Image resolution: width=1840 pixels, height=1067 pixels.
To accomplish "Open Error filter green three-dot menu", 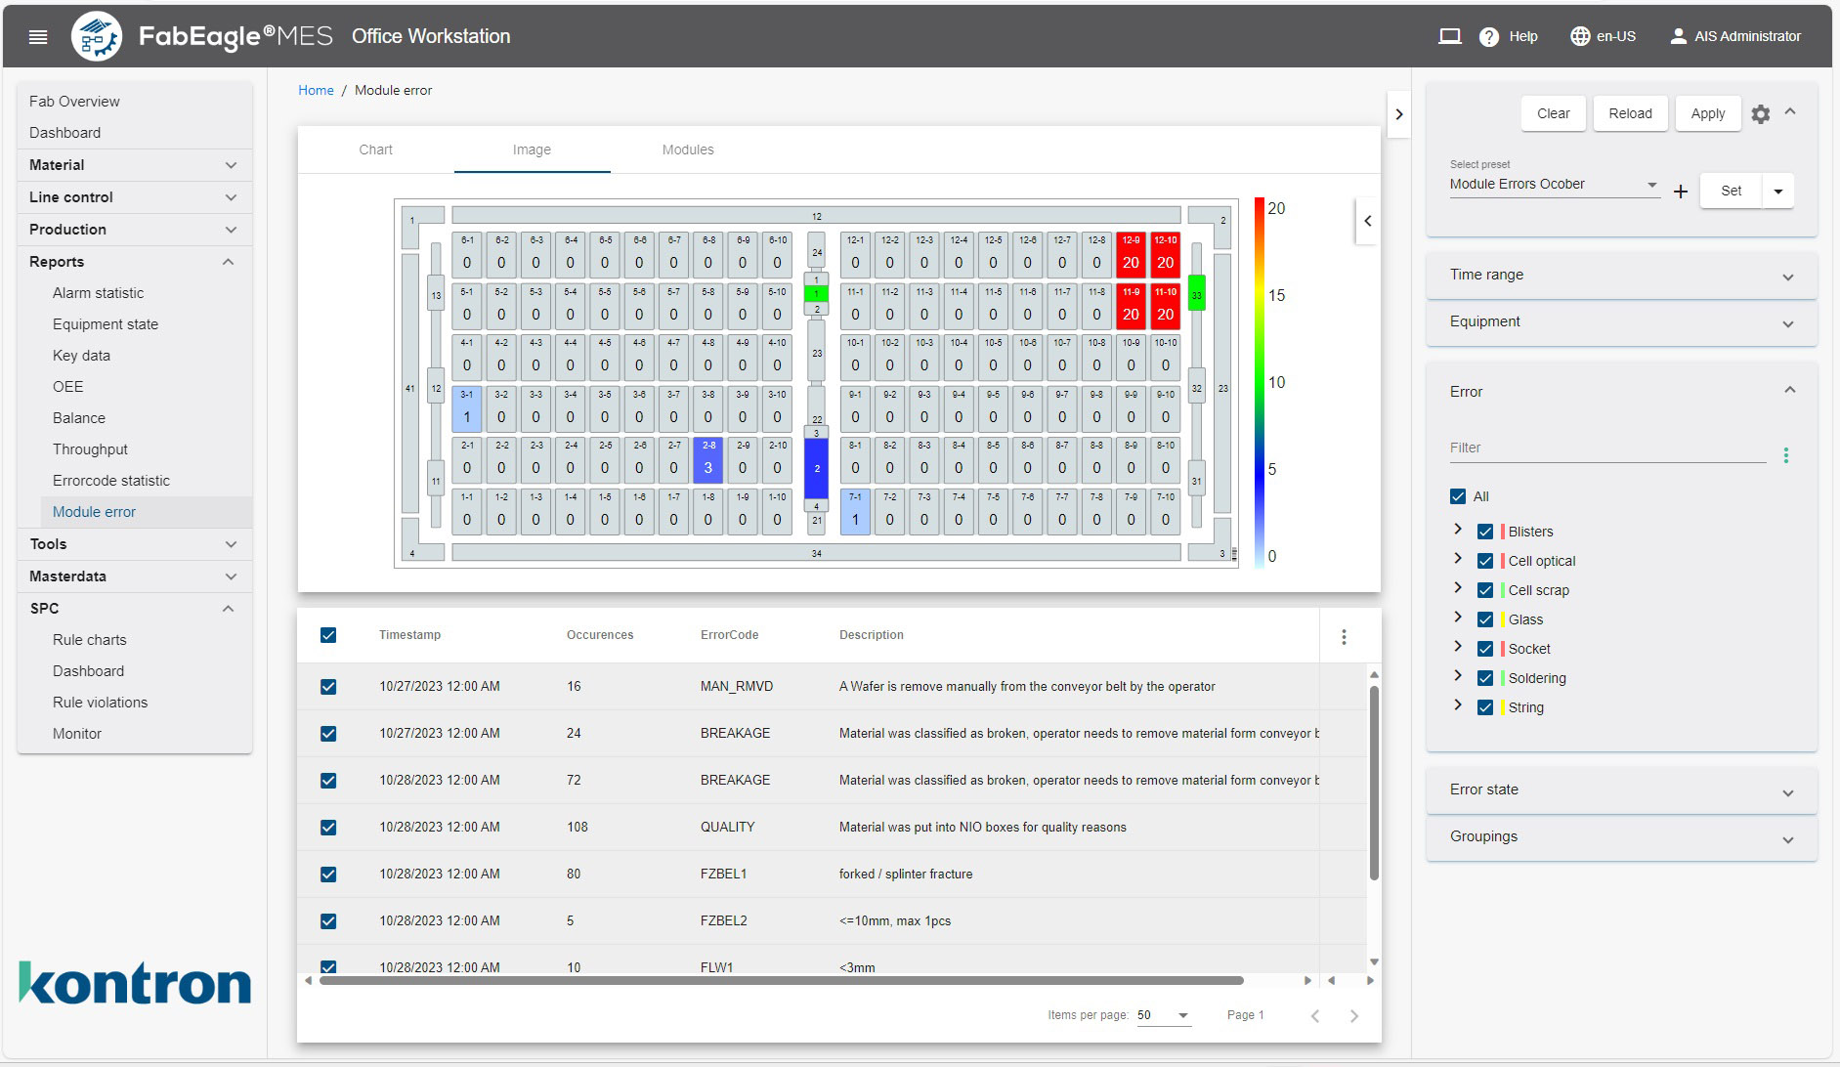I will [1786, 455].
